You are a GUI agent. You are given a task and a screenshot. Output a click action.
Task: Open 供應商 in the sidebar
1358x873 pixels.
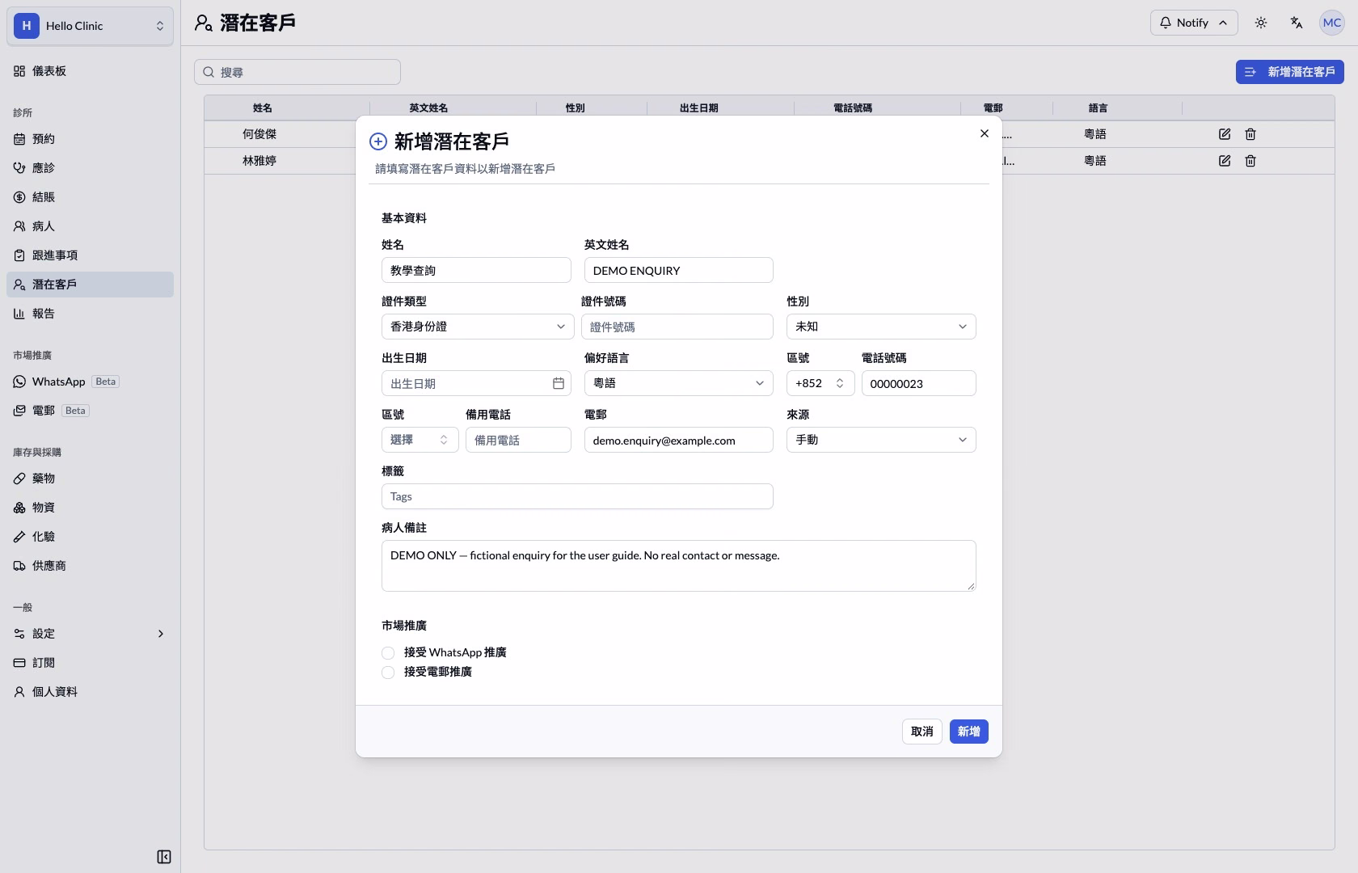[90, 566]
